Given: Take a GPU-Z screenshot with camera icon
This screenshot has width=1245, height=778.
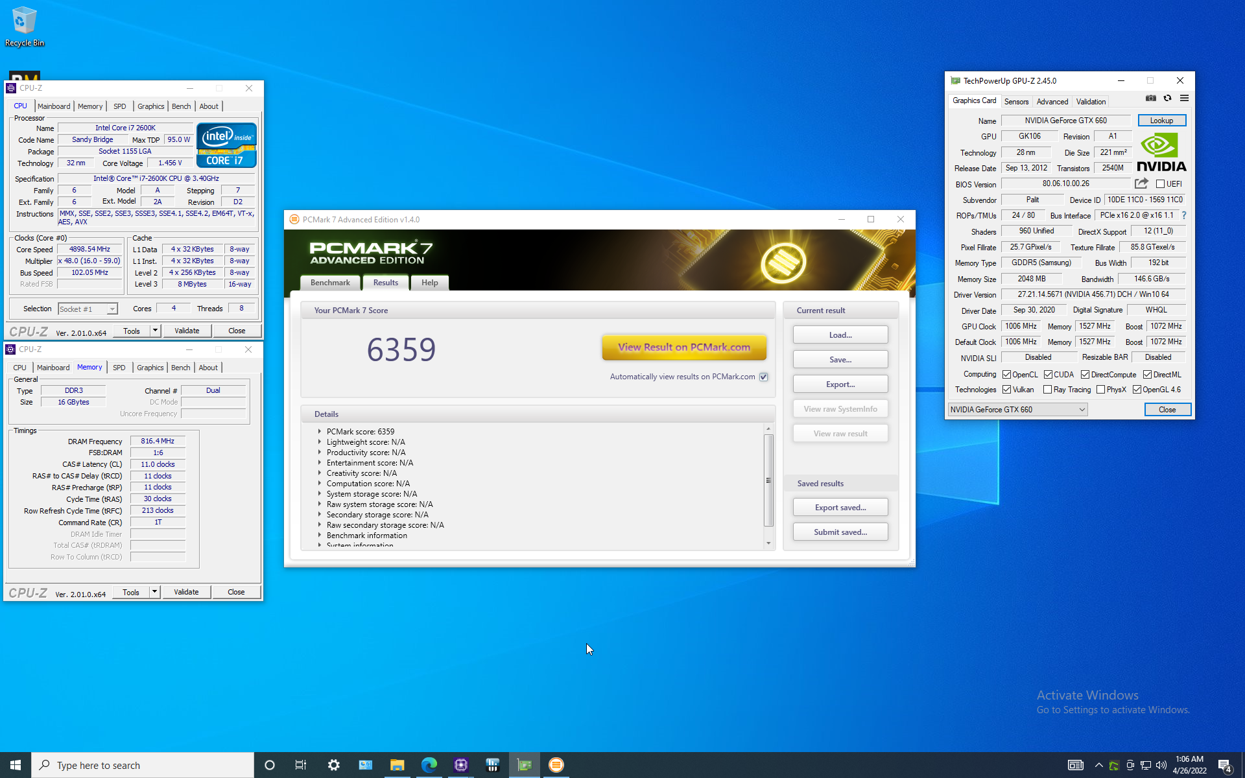Looking at the screenshot, I should (x=1150, y=99).
